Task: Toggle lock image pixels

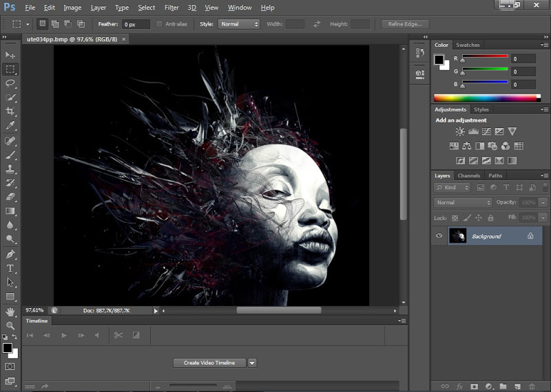Action: (467, 218)
